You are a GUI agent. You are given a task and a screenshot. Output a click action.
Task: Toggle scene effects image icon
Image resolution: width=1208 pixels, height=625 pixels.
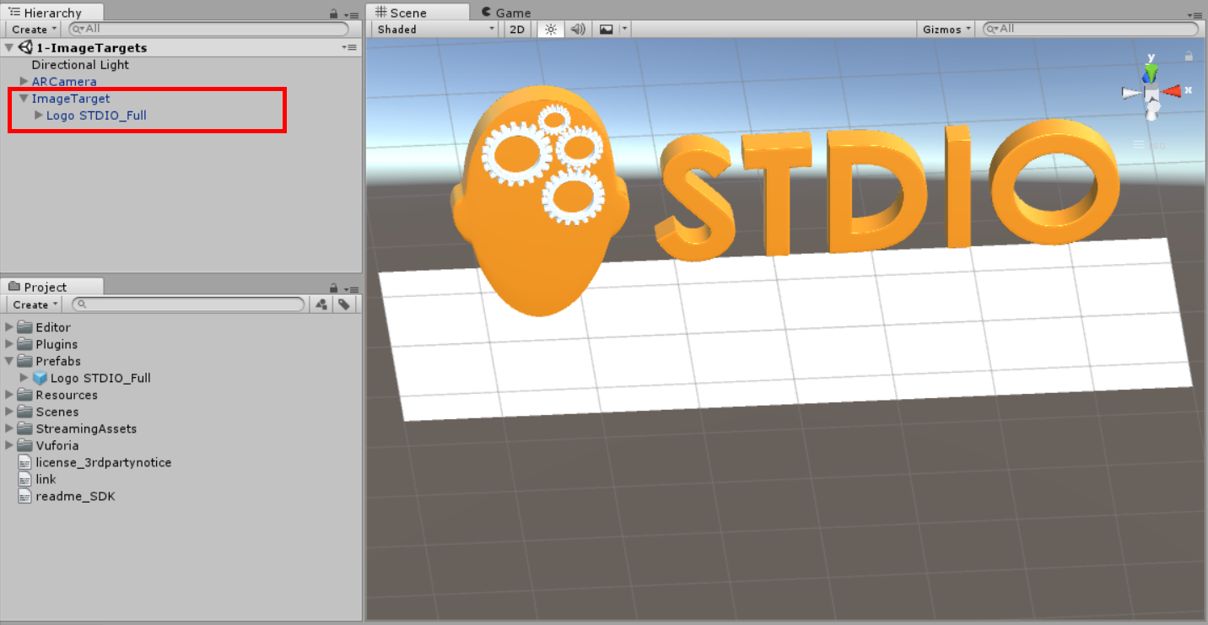(x=606, y=29)
